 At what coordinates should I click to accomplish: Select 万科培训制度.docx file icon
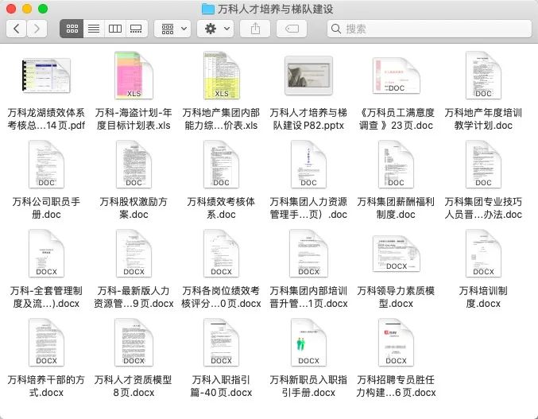point(483,254)
